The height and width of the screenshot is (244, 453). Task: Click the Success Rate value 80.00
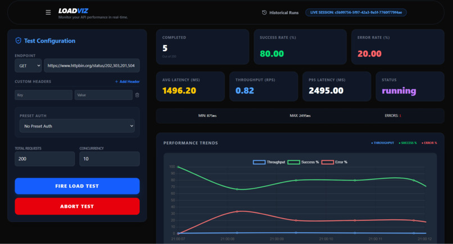click(272, 54)
